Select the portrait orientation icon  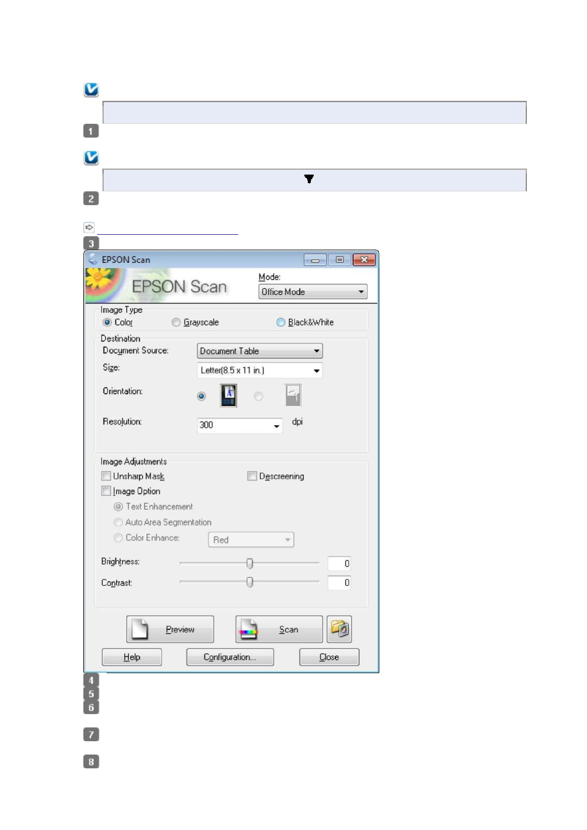coord(228,396)
